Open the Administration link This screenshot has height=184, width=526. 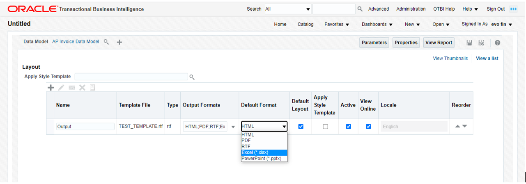411,9
